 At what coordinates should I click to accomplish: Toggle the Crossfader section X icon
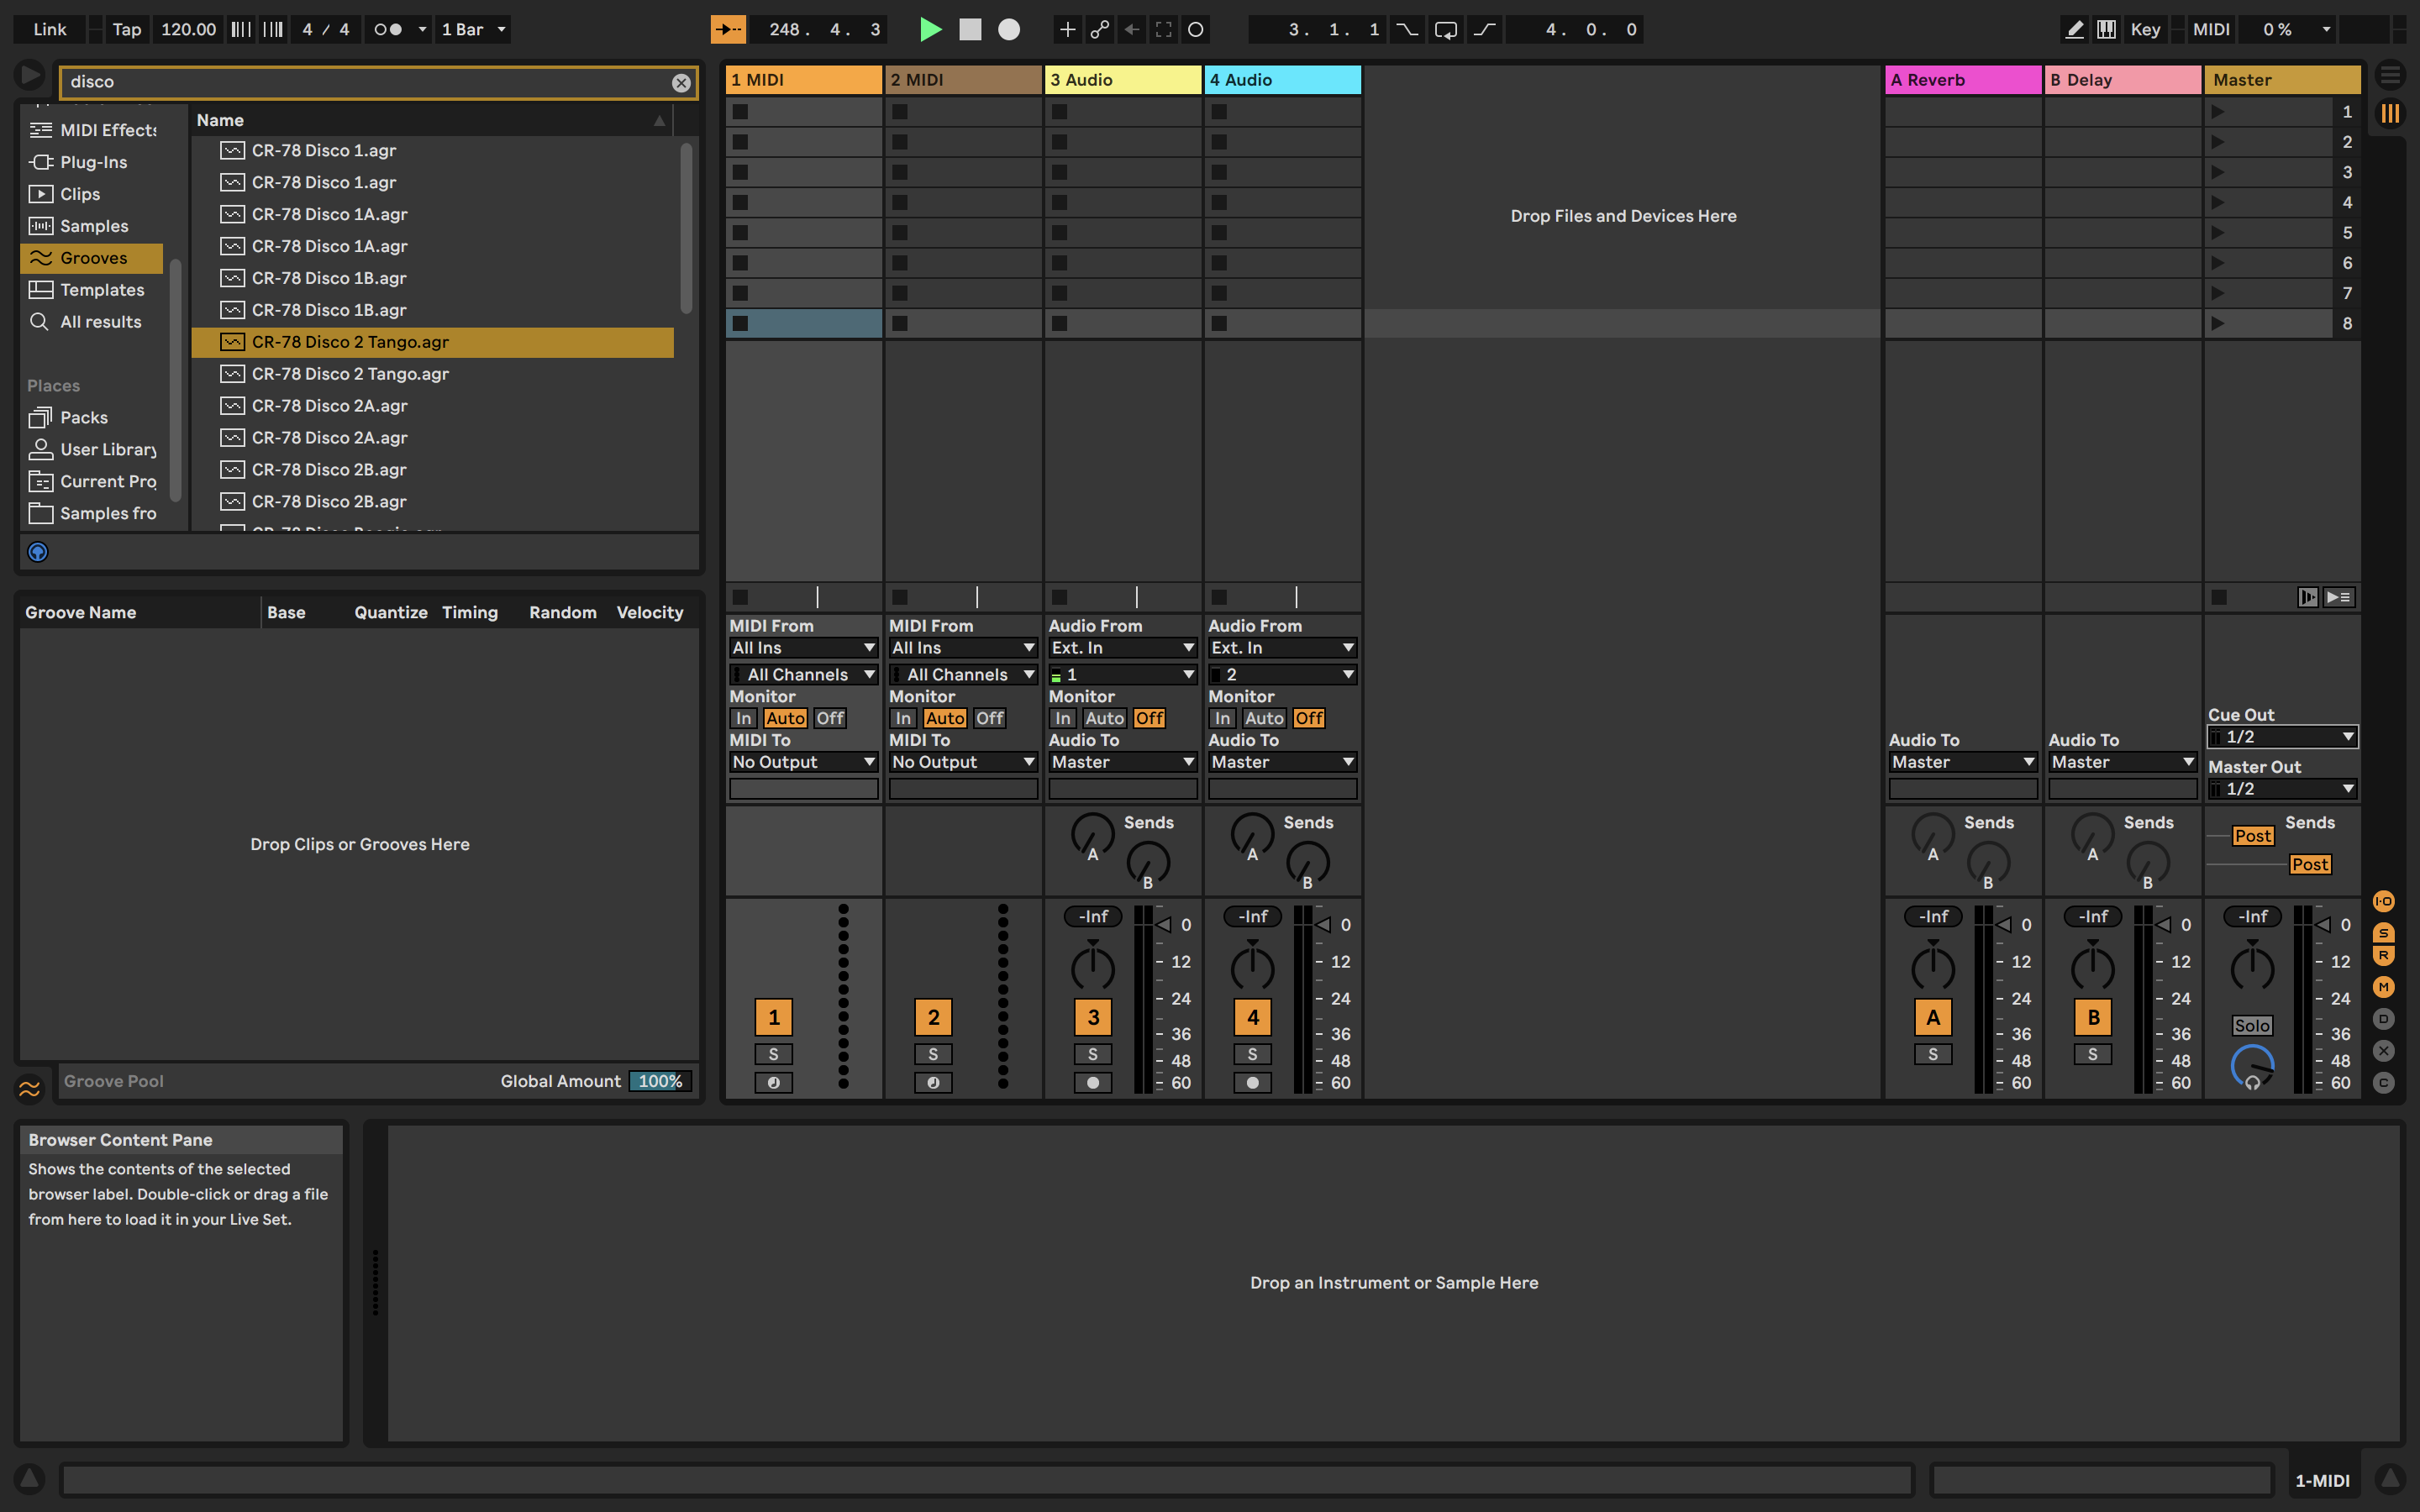2384,1051
